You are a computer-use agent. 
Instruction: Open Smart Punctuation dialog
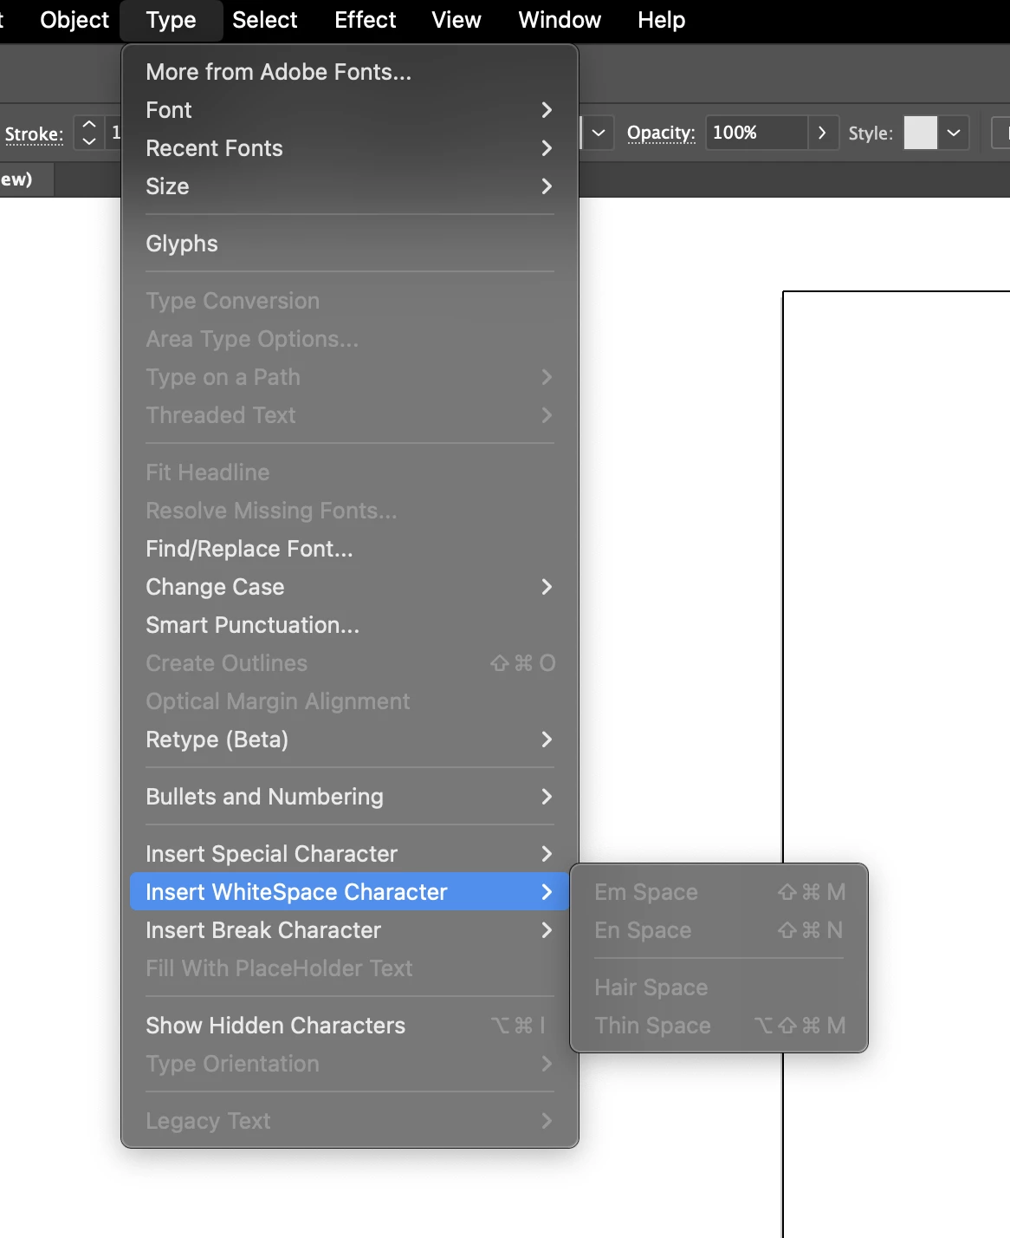(x=349, y=625)
